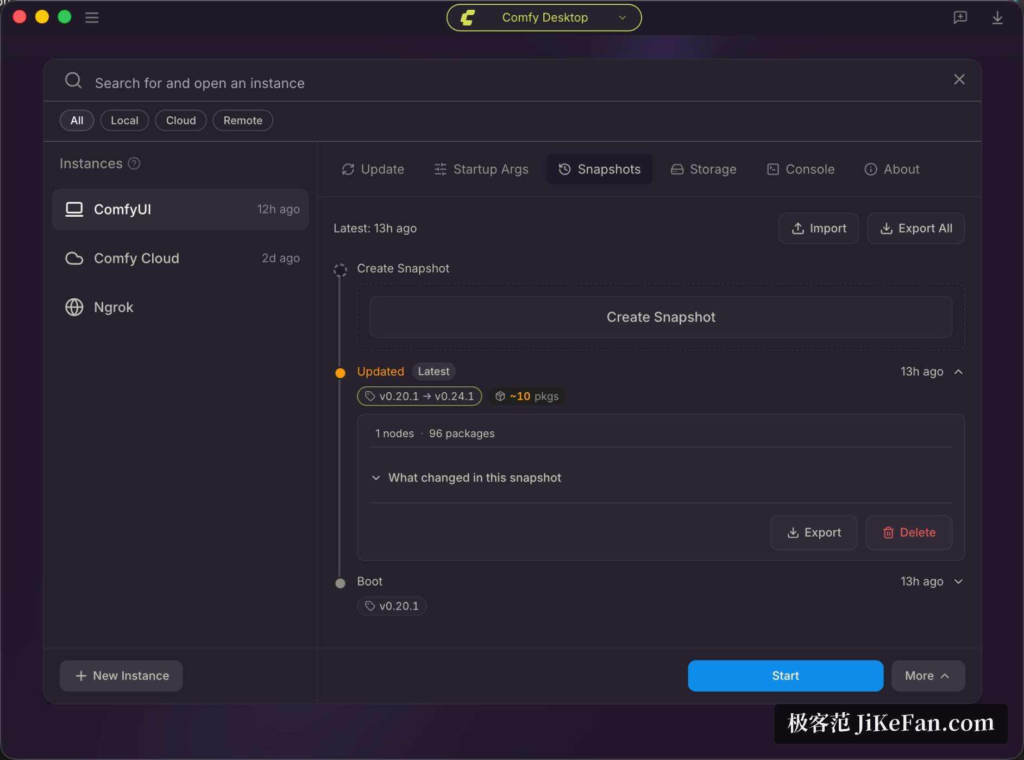Filter instances by Remote
The height and width of the screenshot is (760, 1024).
pyautogui.click(x=243, y=120)
